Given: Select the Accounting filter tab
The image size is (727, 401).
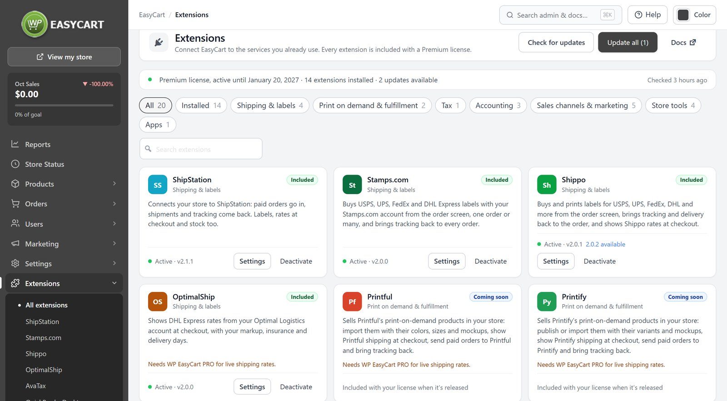Looking at the screenshot, I should (498, 105).
